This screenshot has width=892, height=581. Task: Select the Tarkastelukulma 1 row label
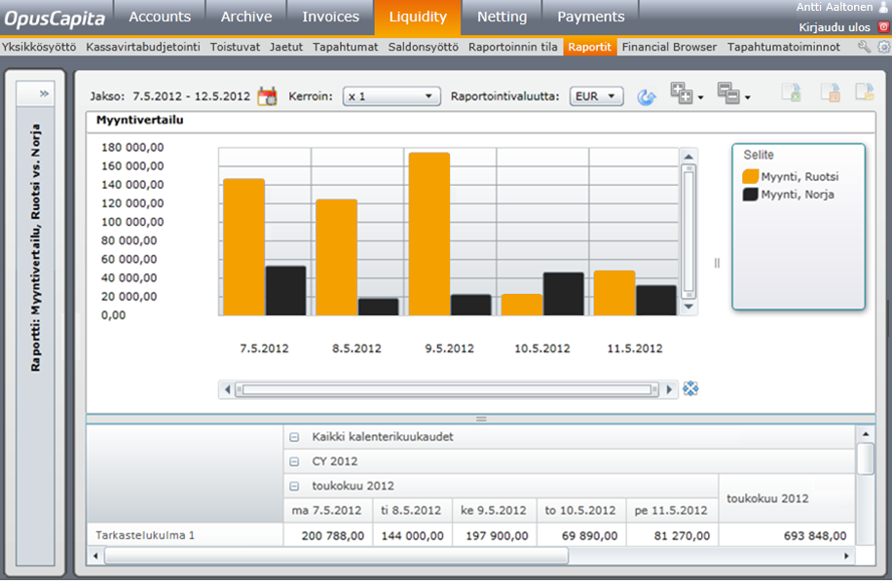(145, 535)
